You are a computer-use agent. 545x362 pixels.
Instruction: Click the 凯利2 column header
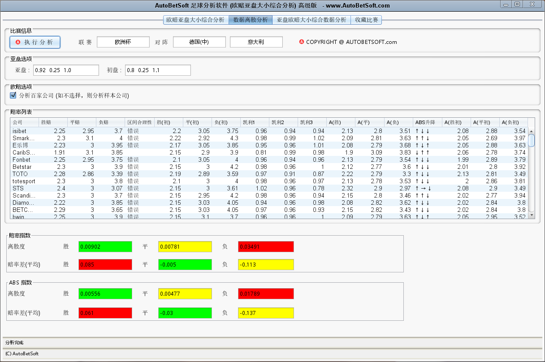point(283,122)
